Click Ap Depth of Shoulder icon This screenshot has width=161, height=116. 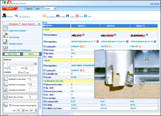6,79
